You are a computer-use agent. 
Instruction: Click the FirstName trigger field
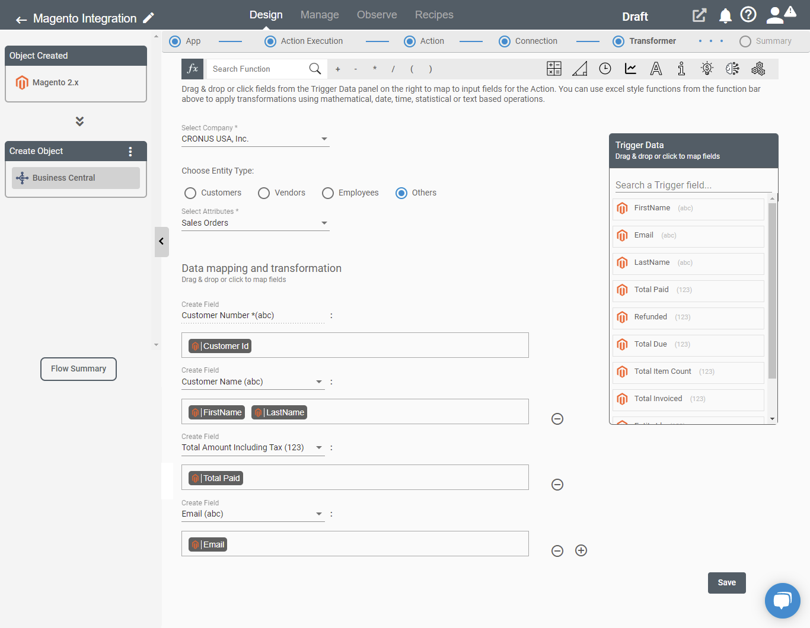pos(688,209)
